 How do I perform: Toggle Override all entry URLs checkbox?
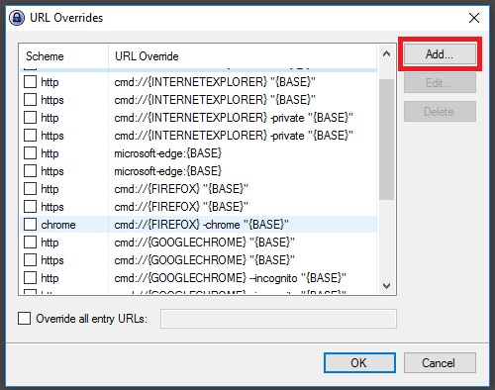click(24, 319)
